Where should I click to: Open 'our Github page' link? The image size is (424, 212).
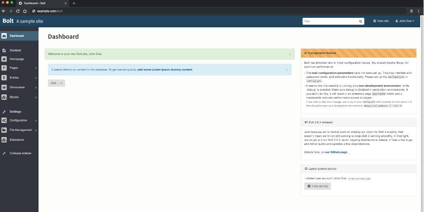(336, 152)
